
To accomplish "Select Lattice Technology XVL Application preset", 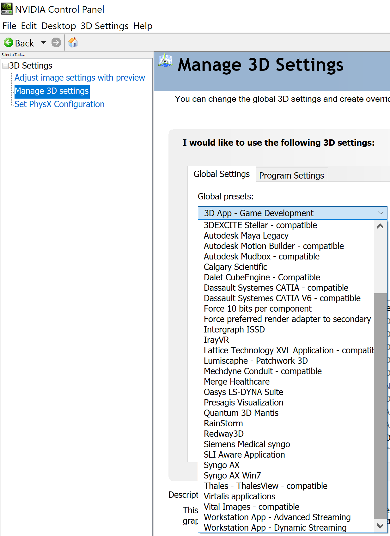I will click(x=286, y=350).
